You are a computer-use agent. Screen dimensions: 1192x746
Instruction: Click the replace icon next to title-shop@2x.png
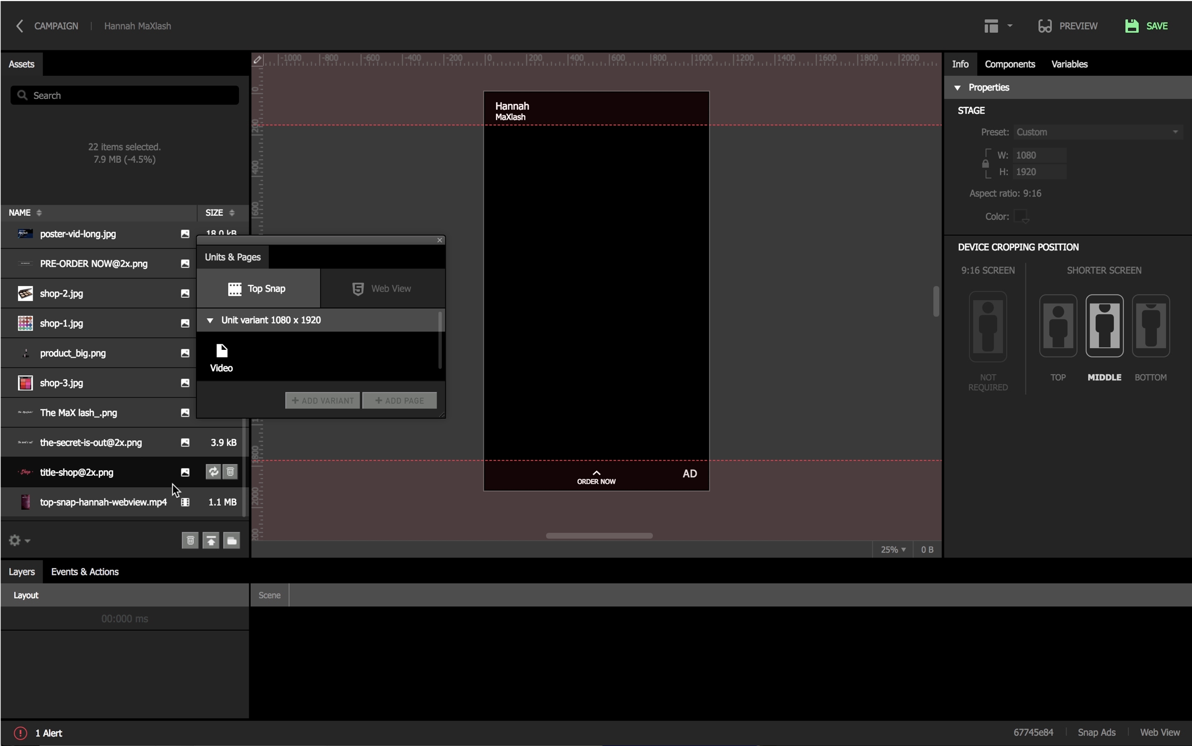coord(213,472)
